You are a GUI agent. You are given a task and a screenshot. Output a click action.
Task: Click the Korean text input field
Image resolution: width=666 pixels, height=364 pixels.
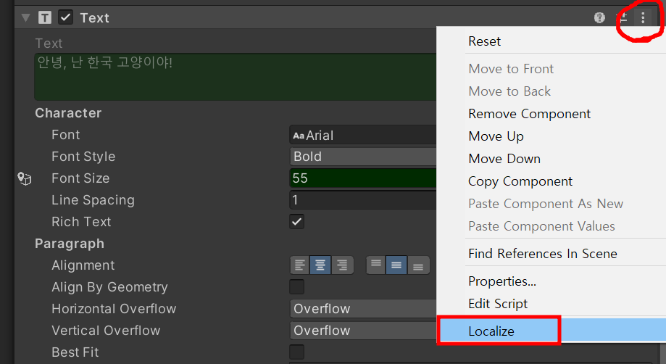click(x=236, y=77)
